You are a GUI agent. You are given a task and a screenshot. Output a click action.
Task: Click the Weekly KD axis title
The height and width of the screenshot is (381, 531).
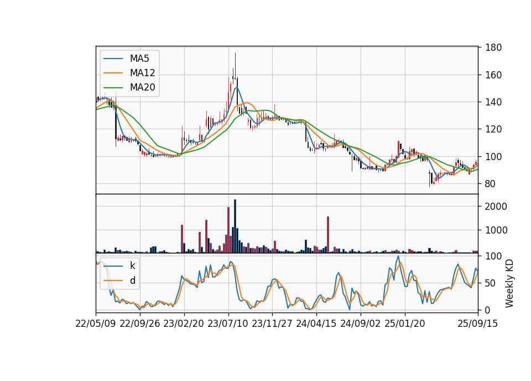click(509, 283)
